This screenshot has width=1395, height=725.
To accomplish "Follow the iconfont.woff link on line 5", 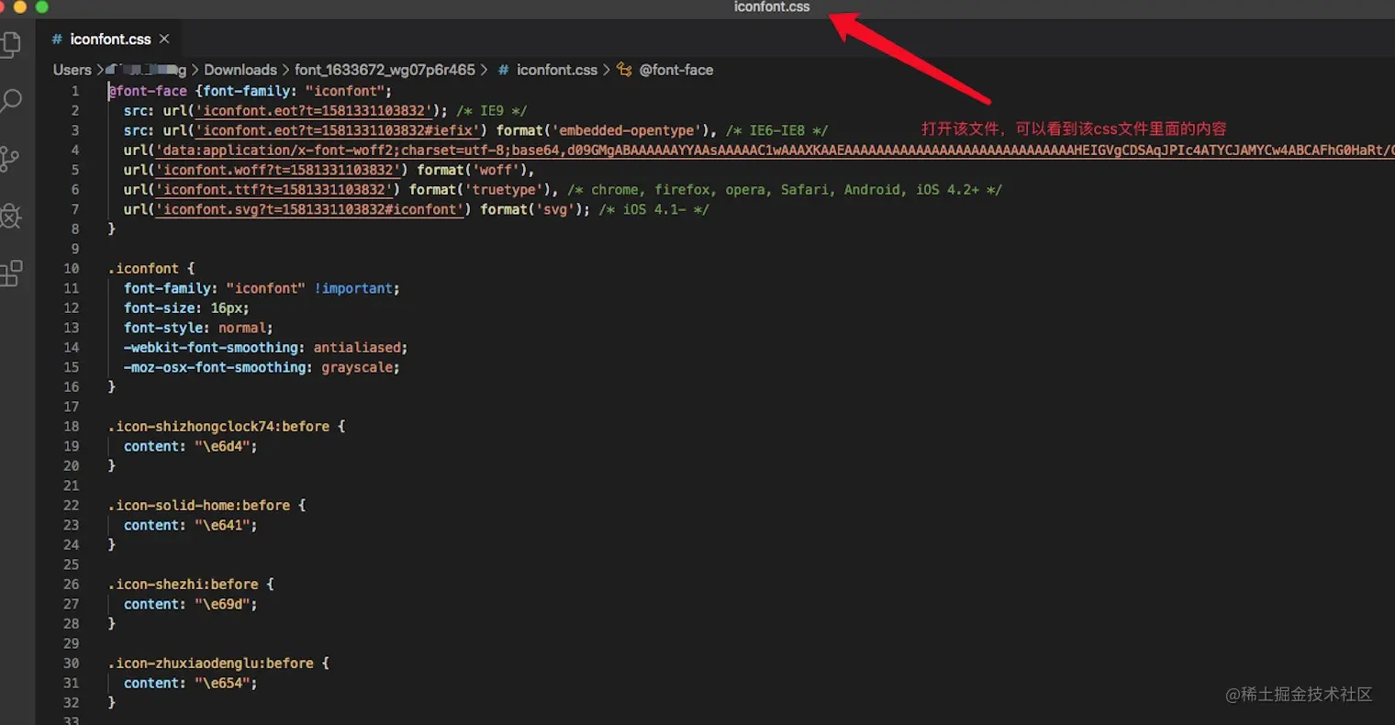I will pos(277,170).
